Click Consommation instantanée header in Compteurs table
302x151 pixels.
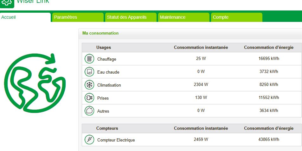(201, 128)
